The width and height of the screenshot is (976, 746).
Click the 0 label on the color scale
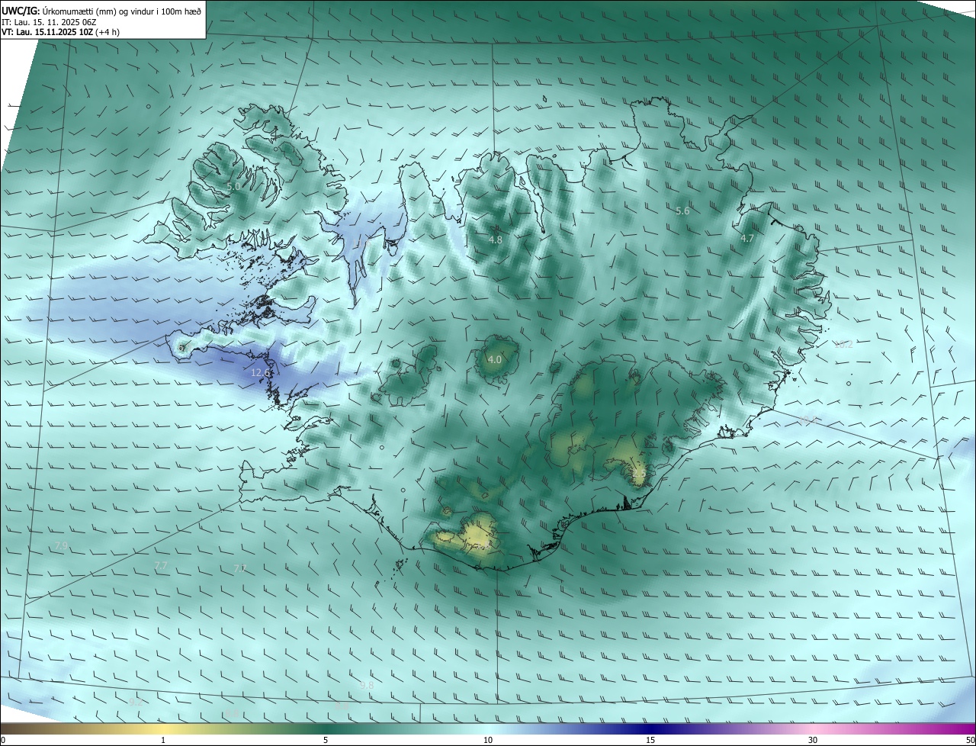3,741
